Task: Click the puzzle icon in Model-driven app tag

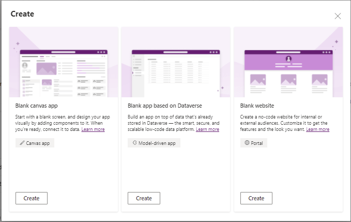Action: tap(134, 143)
